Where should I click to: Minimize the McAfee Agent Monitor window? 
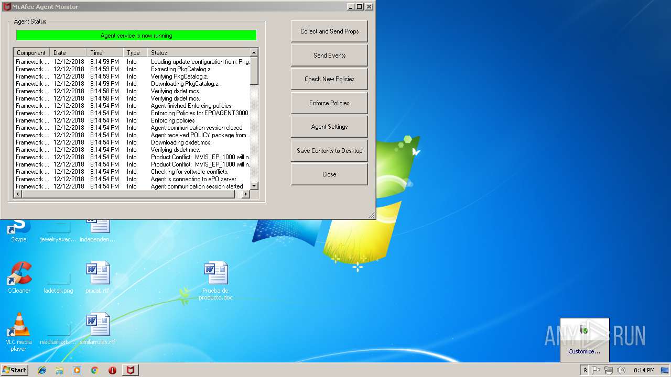[x=351, y=7]
